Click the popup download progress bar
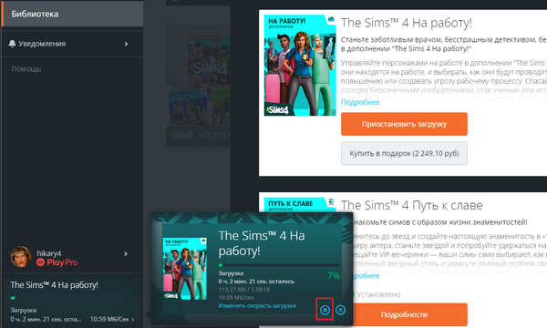This screenshot has width=547, height=328. pyautogui.click(x=279, y=265)
